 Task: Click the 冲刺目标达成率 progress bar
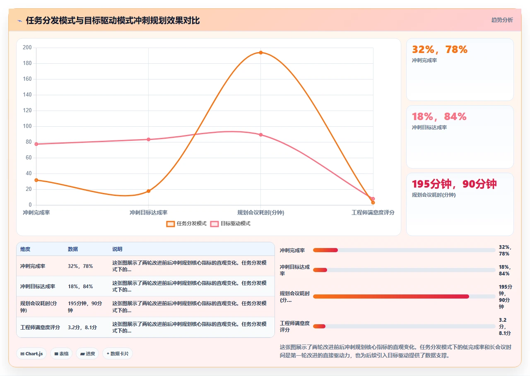[404, 270]
